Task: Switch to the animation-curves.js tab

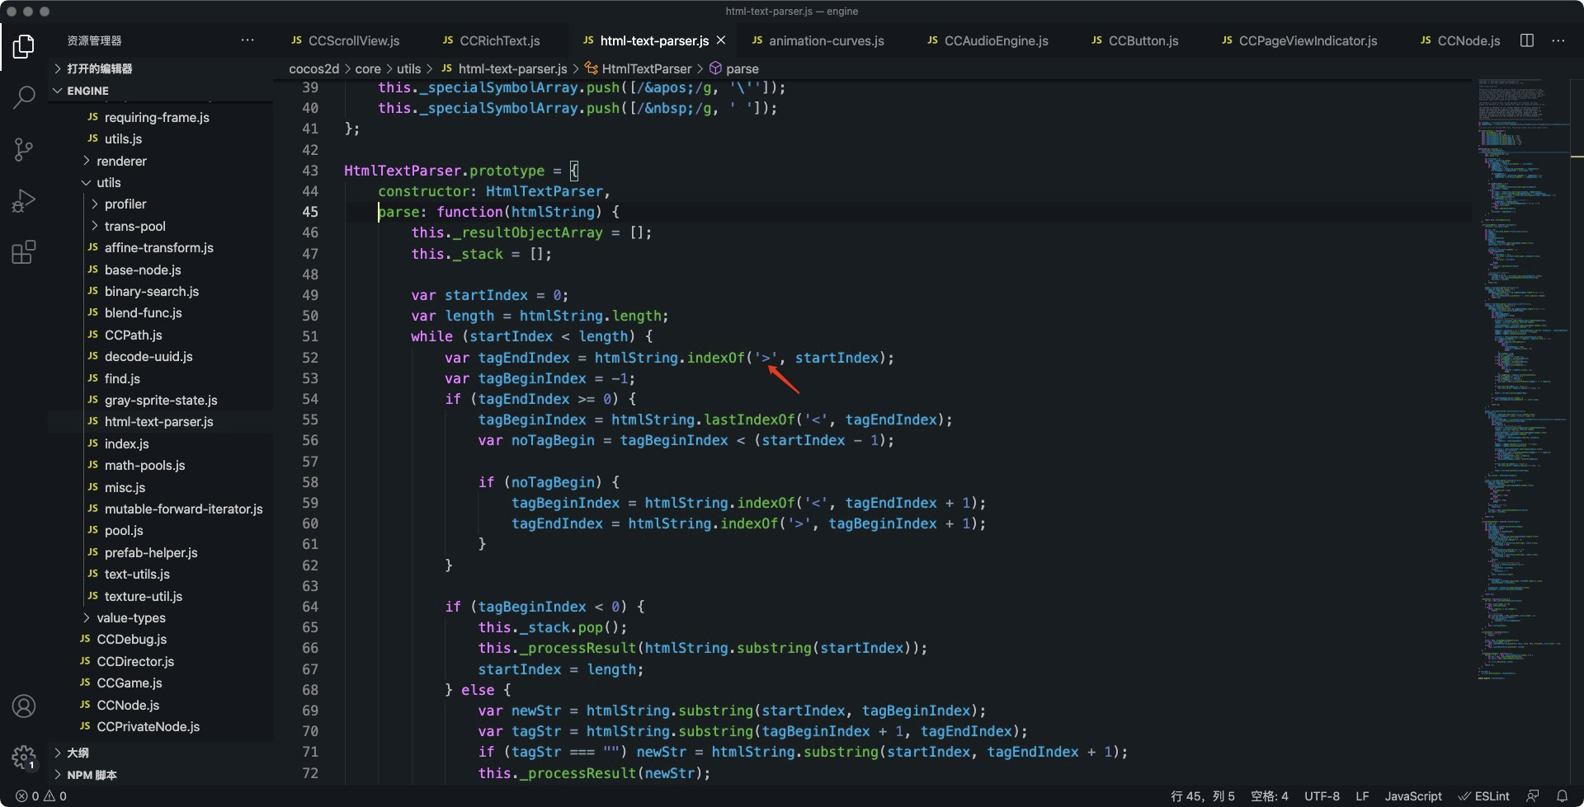Action: pos(818,40)
